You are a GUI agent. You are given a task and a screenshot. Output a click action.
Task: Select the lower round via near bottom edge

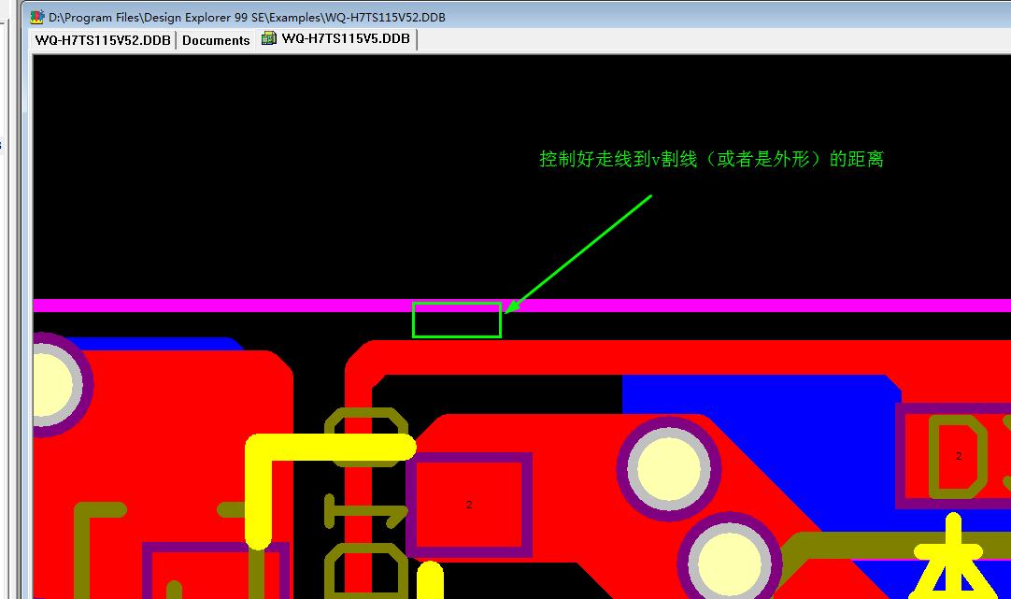click(729, 563)
